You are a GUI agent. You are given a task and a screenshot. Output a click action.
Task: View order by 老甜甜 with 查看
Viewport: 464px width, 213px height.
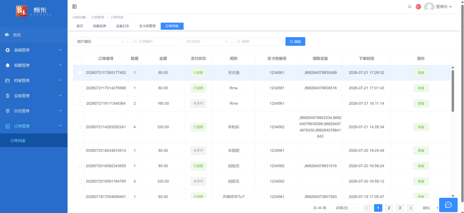point(421,151)
